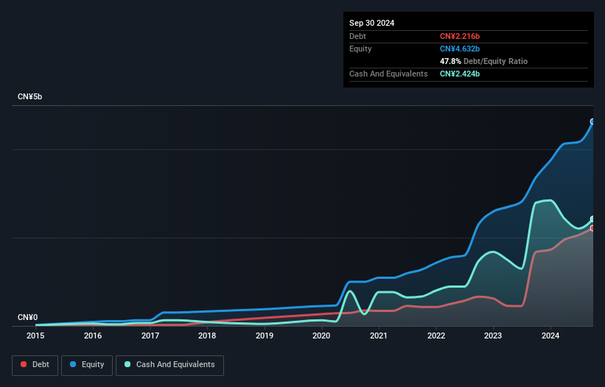This screenshot has height=387, width=605.
Task: Click the 2021 x-axis label
Action: (x=379, y=335)
